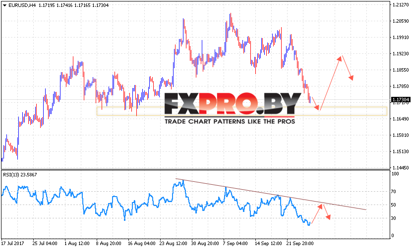411x249 pixels.
Task: Click price axis value 1.19230
Action: pyautogui.click(x=401, y=53)
